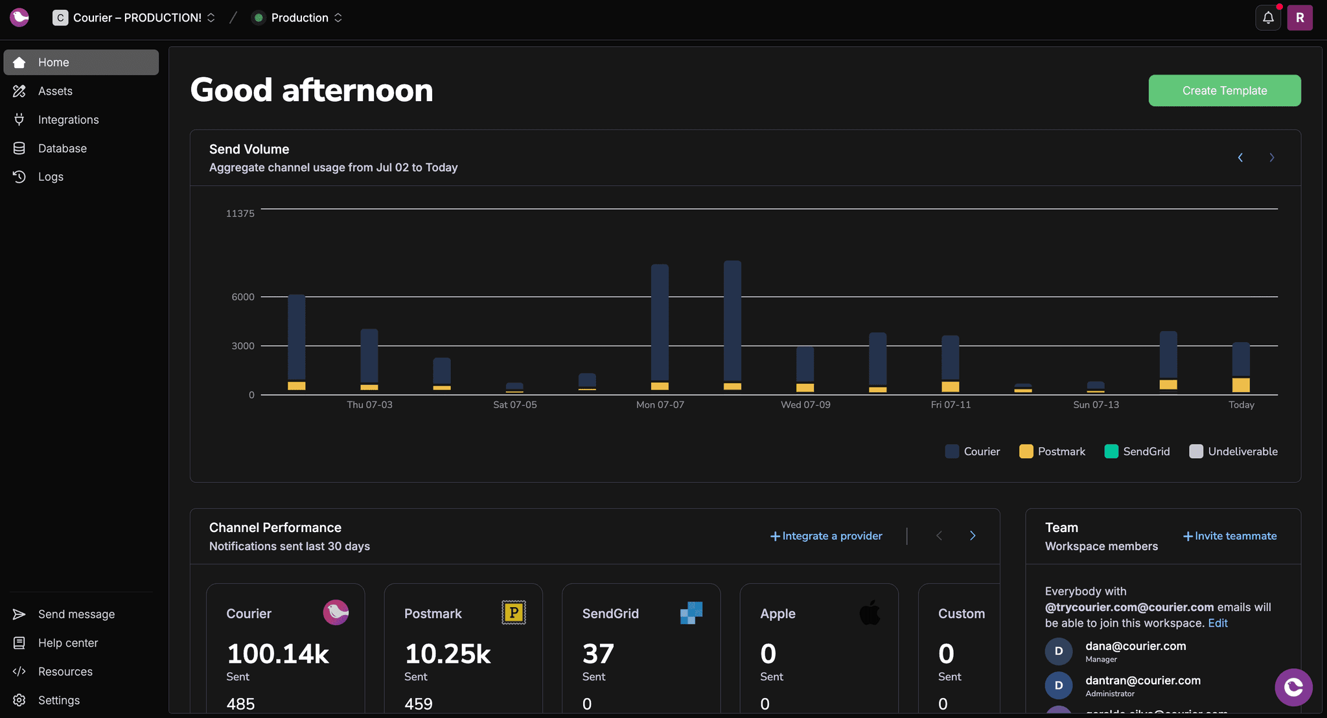The image size is (1327, 718).
Task: Click the 10.25k sent value
Action: 448,654
